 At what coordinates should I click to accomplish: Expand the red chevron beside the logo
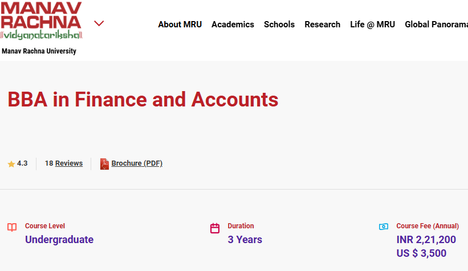[99, 23]
